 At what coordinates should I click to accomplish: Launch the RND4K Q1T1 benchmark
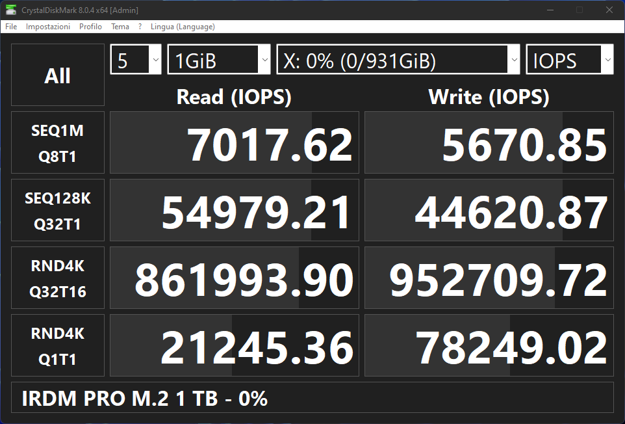tap(58, 346)
